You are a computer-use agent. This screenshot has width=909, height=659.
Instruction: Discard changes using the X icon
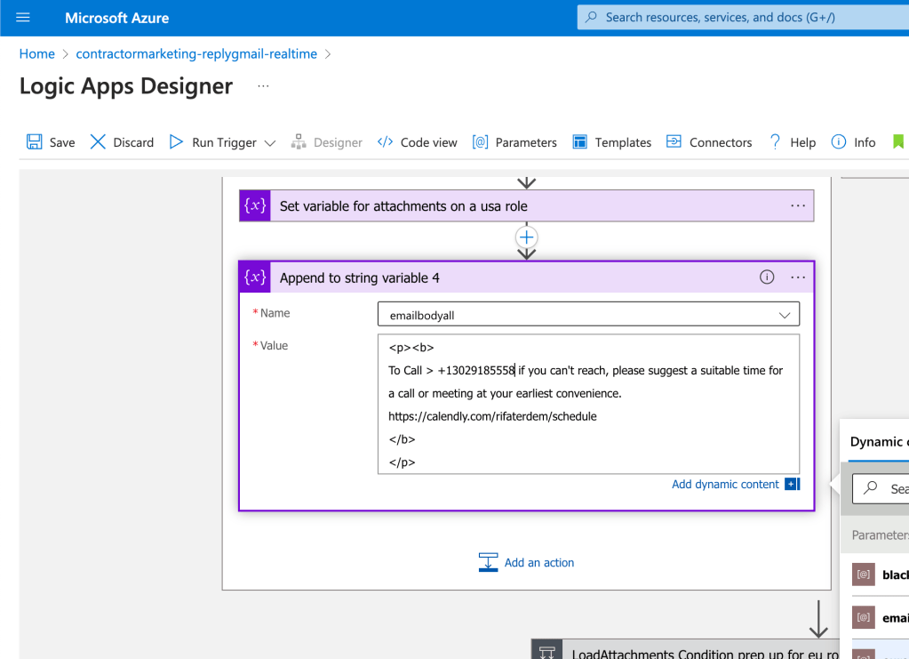tap(98, 142)
